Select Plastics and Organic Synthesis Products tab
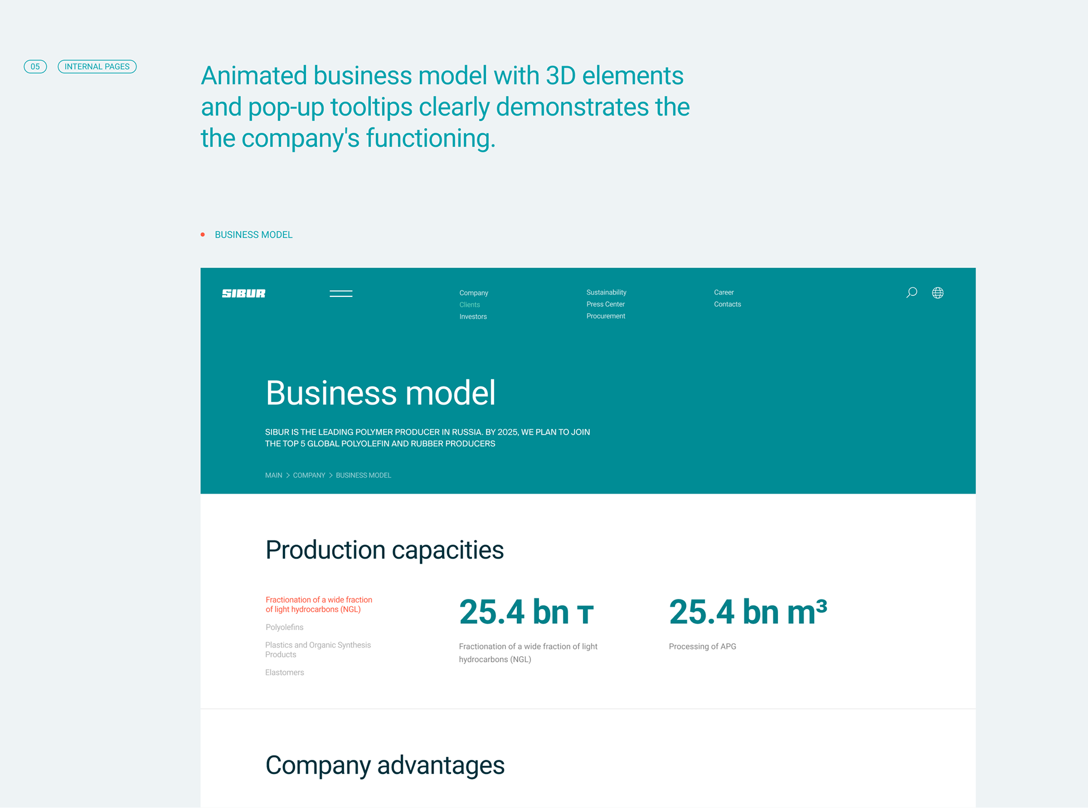 317,649
